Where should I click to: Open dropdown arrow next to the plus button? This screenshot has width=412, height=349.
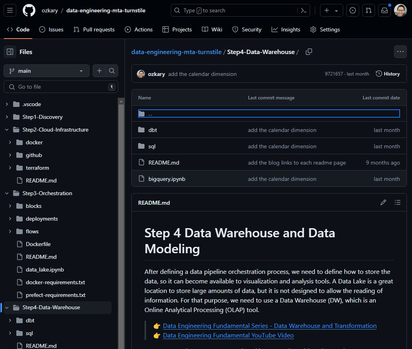tap(336, 10)
